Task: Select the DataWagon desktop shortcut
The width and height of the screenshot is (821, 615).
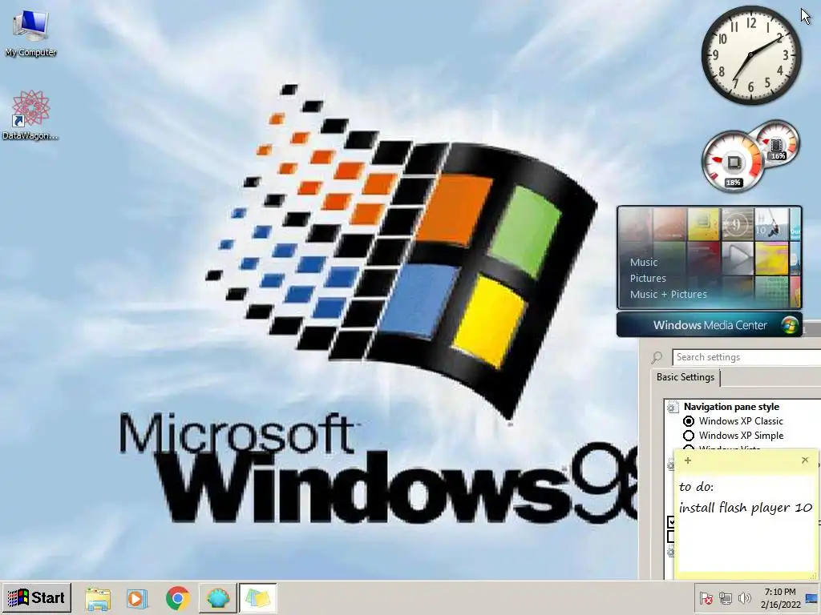Action: point(30,115)
